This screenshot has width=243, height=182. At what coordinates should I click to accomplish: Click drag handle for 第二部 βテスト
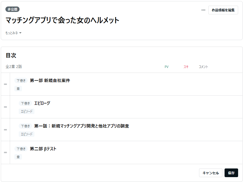pos(5,152)
